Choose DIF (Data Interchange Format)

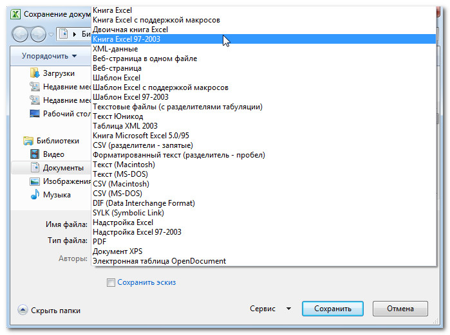point(264,203)
